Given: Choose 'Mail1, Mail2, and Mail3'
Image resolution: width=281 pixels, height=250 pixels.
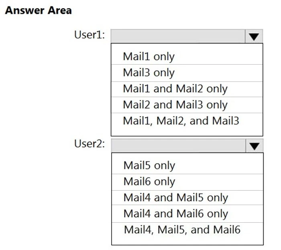Looking at the screenshot, I should tap(181, 121).
